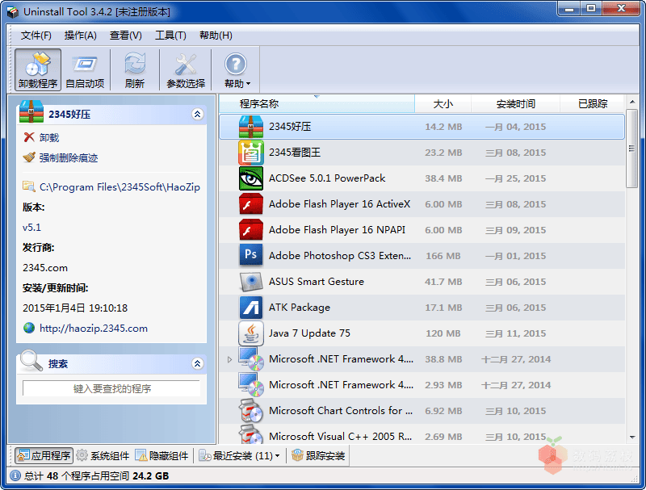Sort by 已跟踪 column header
646x490 pixels.
tap(593, 104)
